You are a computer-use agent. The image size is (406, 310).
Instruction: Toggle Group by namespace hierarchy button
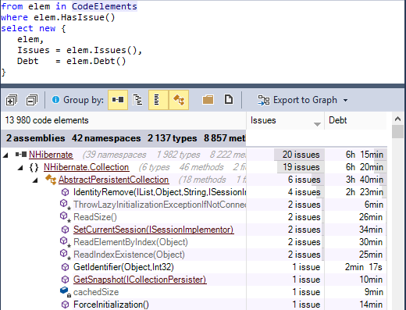[137, 100]
